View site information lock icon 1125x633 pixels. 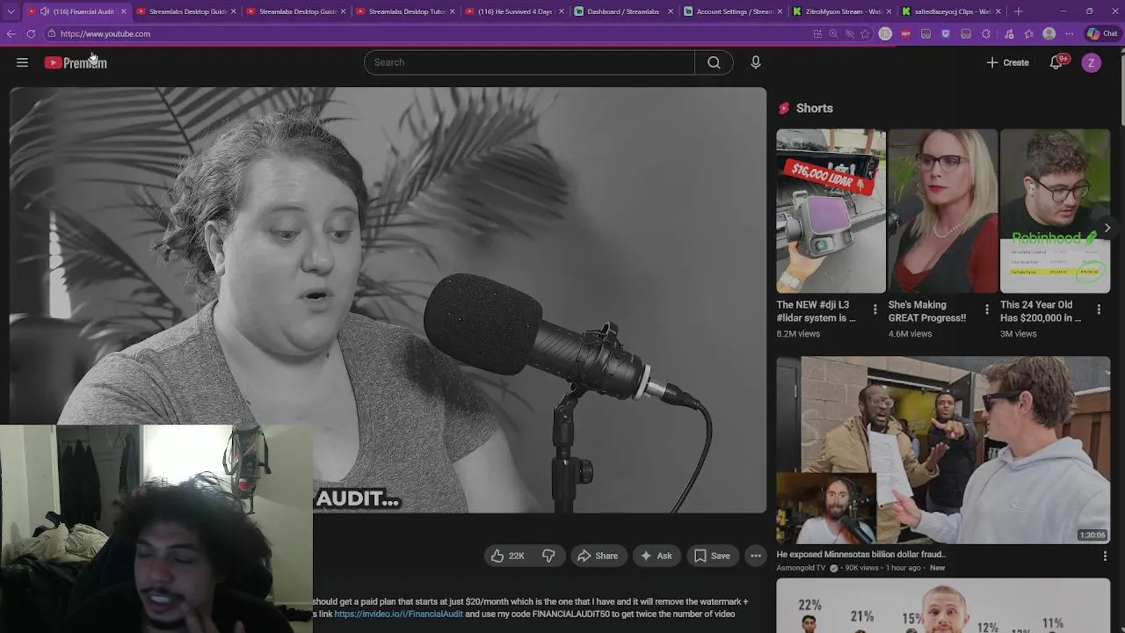[x=51, y=33]
